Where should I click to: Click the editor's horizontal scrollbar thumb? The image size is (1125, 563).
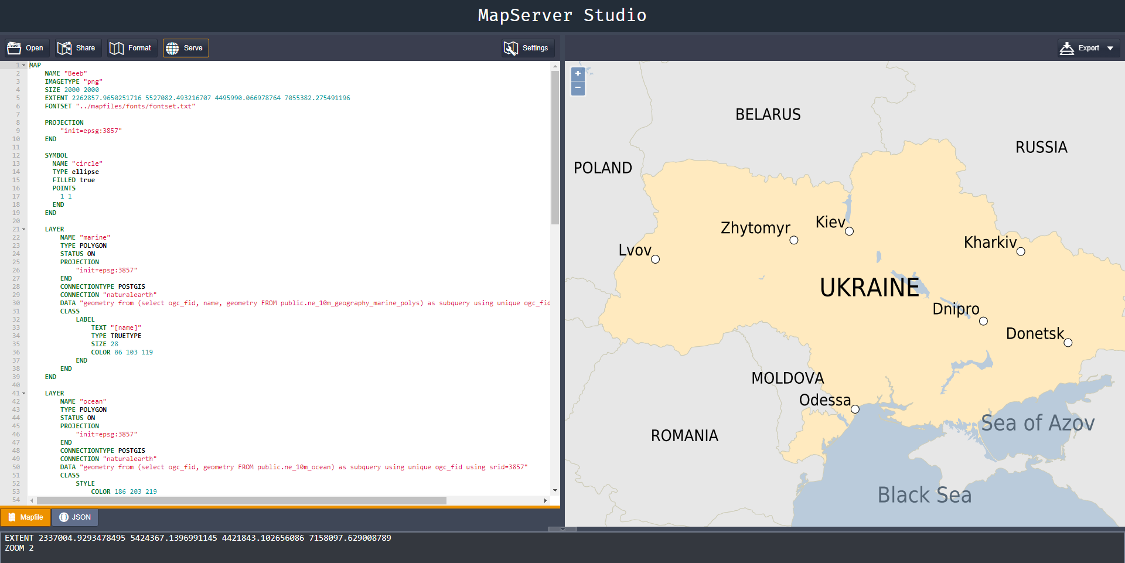click(x=241, y=501)
